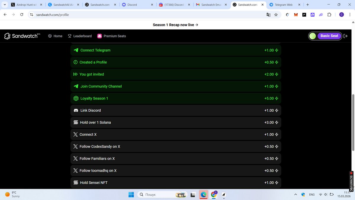Image resolution: width=355 pixels, height=200 pixels.
Task: Open the Phantom ghost extension
Action: [321, 15]
